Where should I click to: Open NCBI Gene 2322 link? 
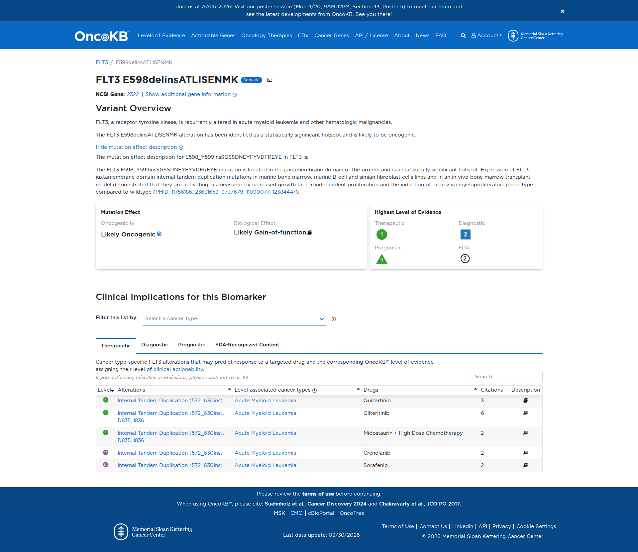click(133, 94)
